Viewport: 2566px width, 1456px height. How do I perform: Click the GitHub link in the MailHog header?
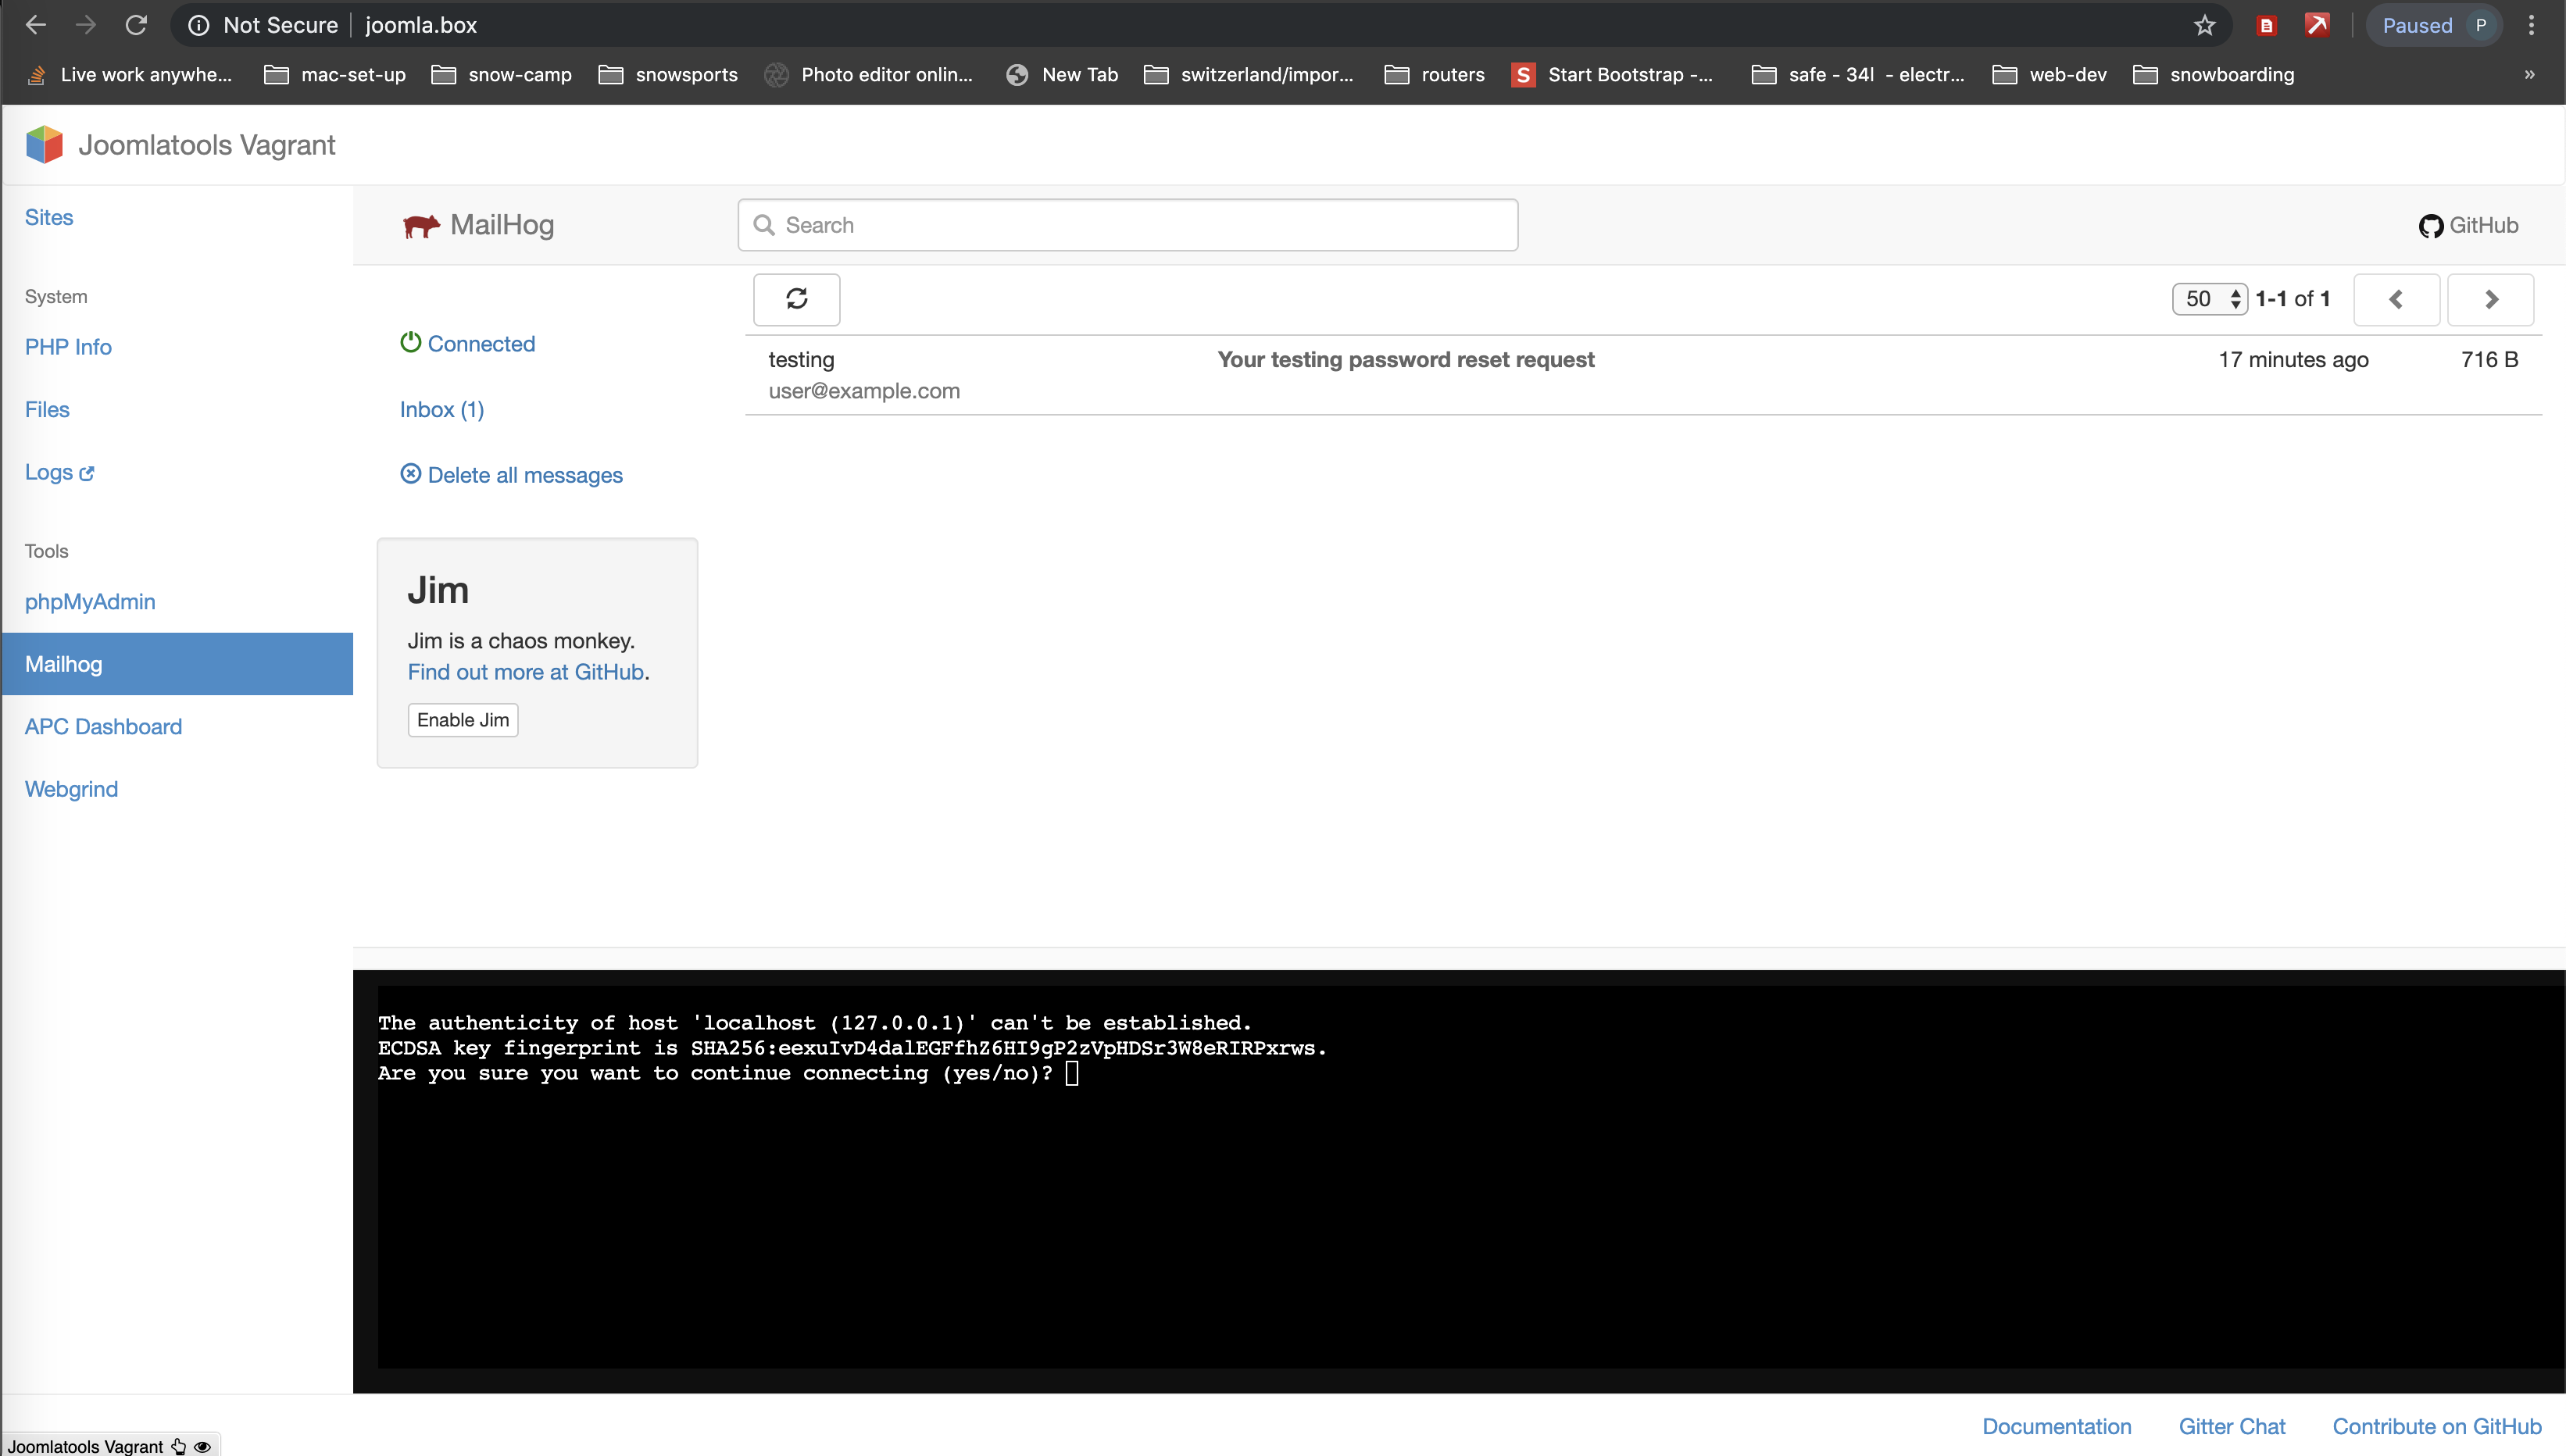(x=2468, y=226)
